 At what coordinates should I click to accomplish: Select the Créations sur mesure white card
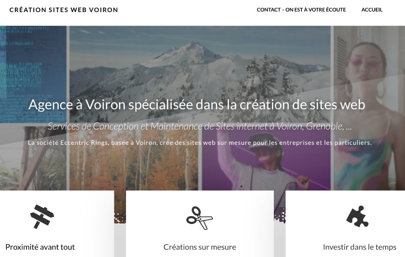click(200, 224)
